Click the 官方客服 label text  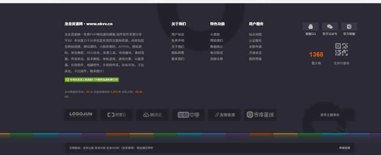[349, 34]
